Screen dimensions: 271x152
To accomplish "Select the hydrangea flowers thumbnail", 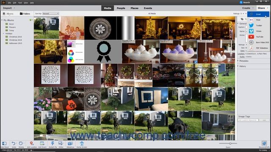I will (x=43, y=99).
